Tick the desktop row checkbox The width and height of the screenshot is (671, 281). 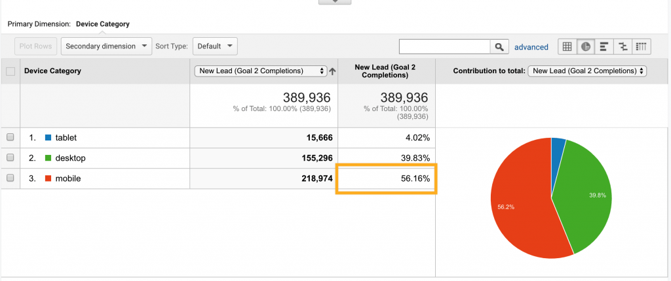click(10, 157)
